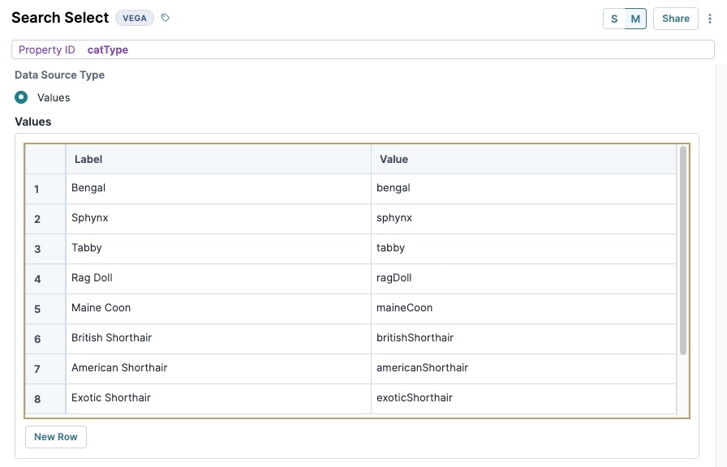This screenshot has height=467, width=727.
Task: Select the American Shorthair label cell
Action: coord(218,369)
